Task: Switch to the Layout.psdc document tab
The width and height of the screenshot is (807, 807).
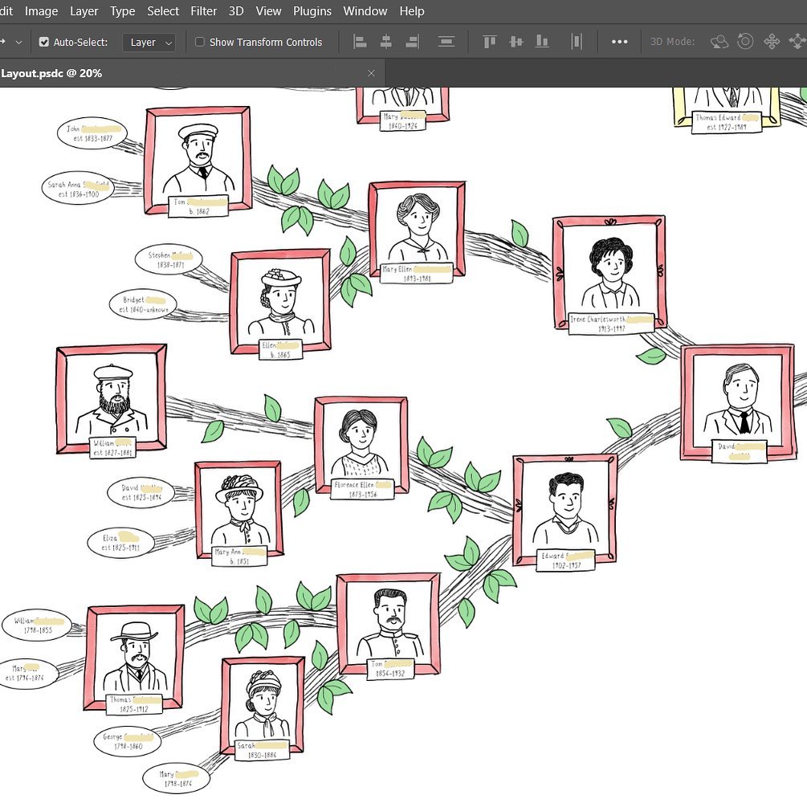Action: pyautogui.click(x=52, y=73)
